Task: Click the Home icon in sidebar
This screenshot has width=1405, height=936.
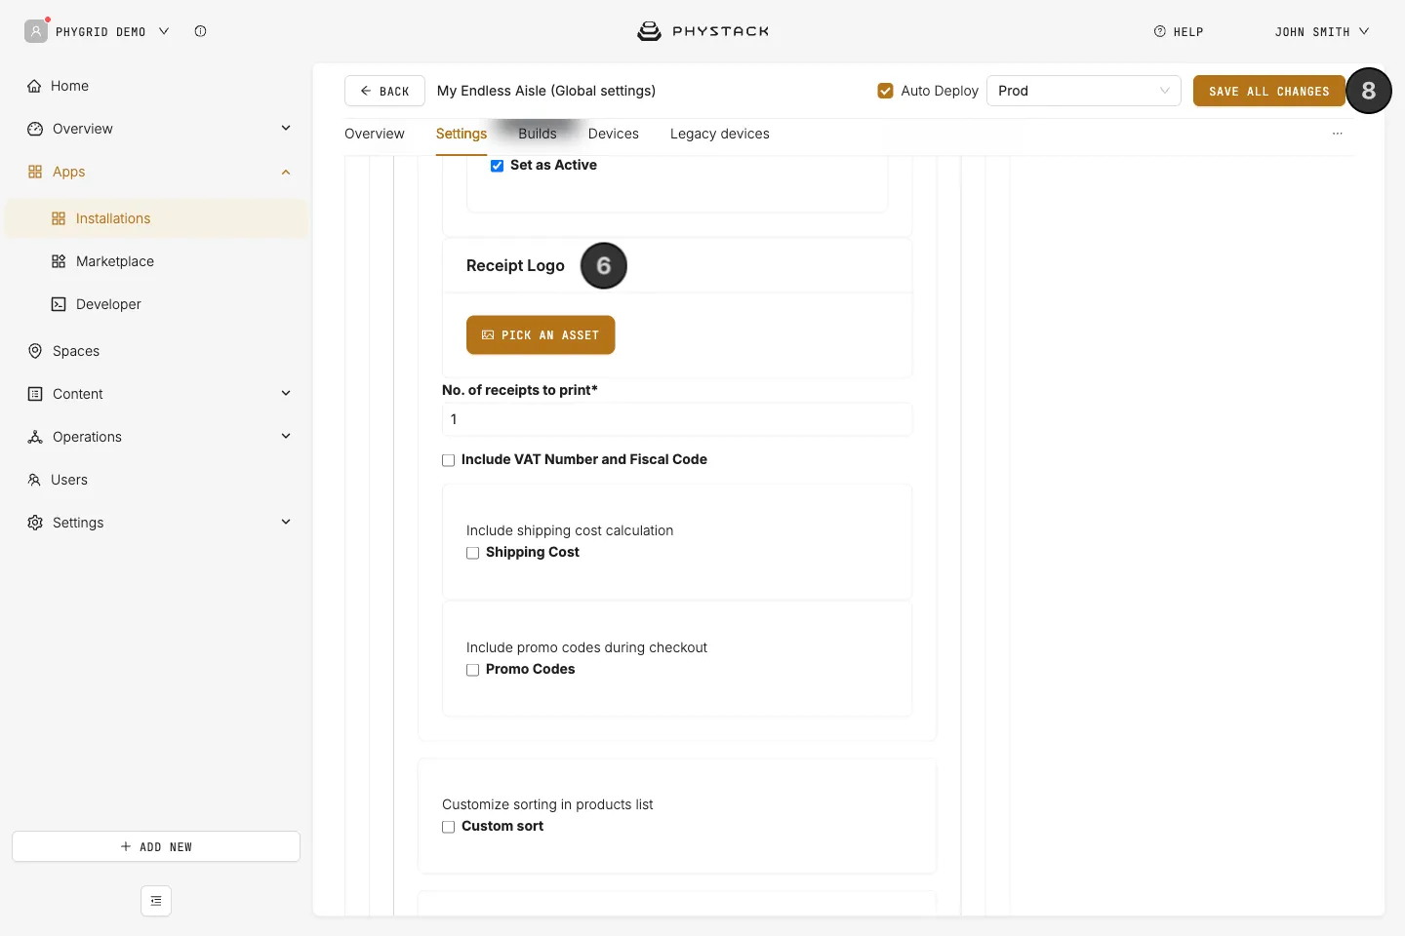Action: point(34,86)
